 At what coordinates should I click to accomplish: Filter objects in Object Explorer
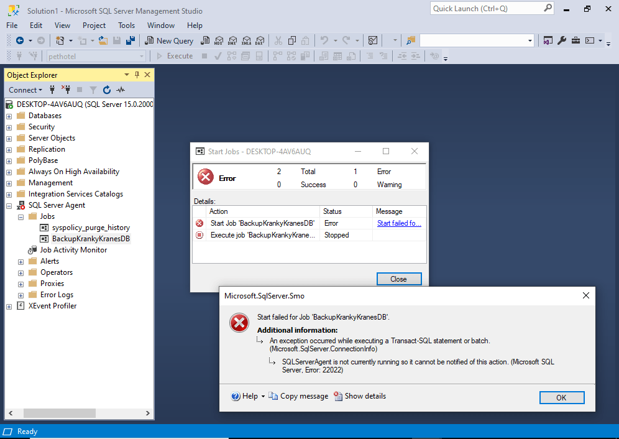coord(93,90)
